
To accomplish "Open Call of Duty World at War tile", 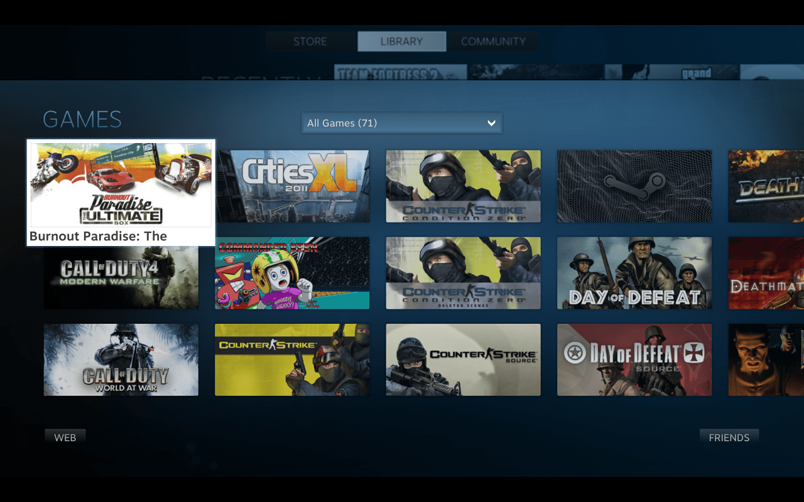I will 121,360.
